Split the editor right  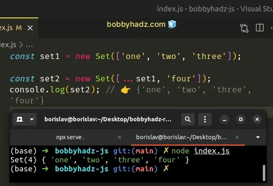[x=260, y=28]
